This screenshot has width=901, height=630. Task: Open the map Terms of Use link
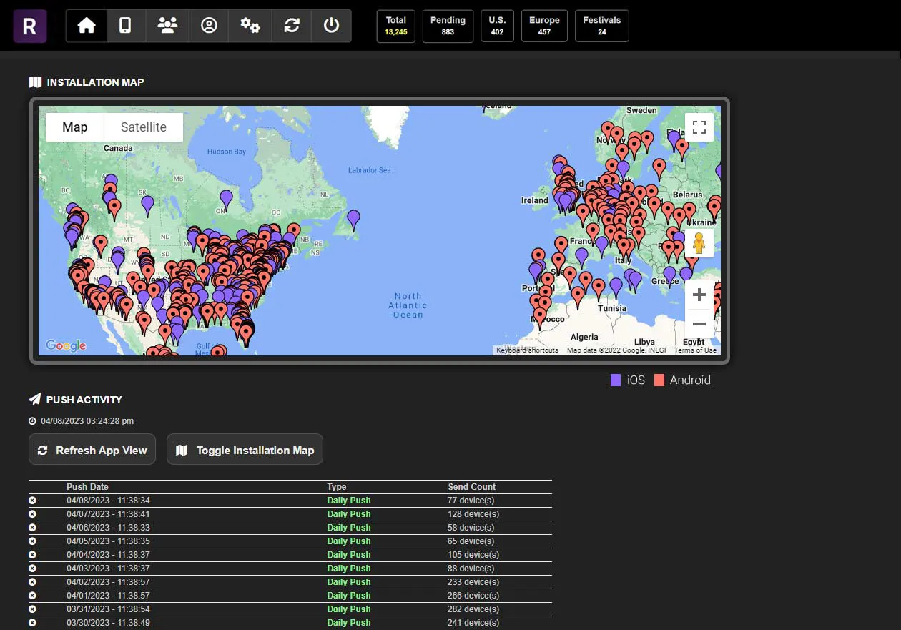tap(695, 350)
